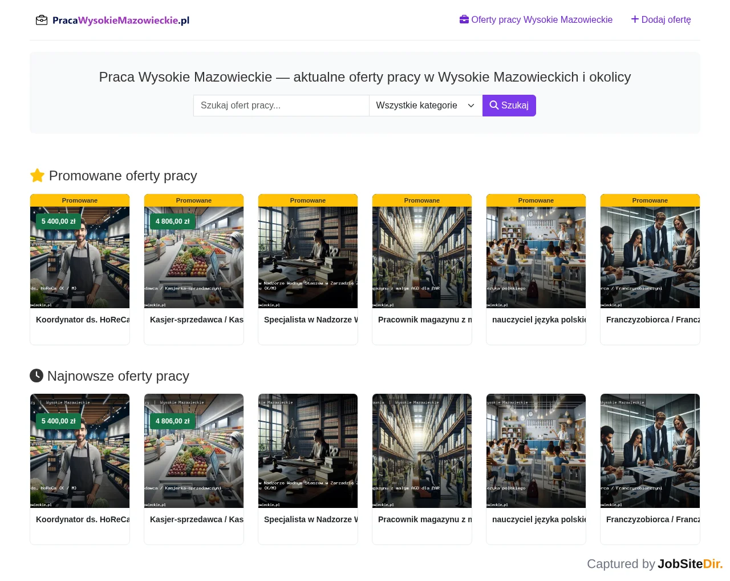Click the PracaWysokieMazowieckie.pl site name
Image resolution: width=730 pixels, height=581 pixels.
pos(121,21)
